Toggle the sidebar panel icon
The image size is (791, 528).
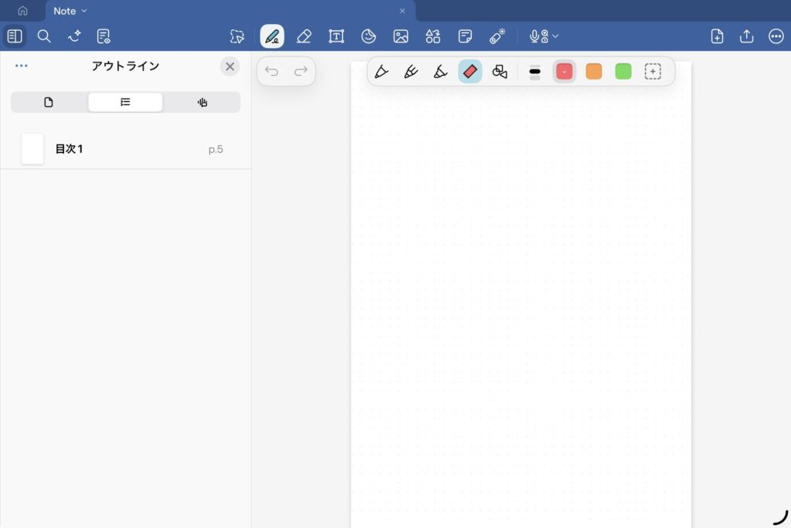pyautogui.click(x=14, y=36)
